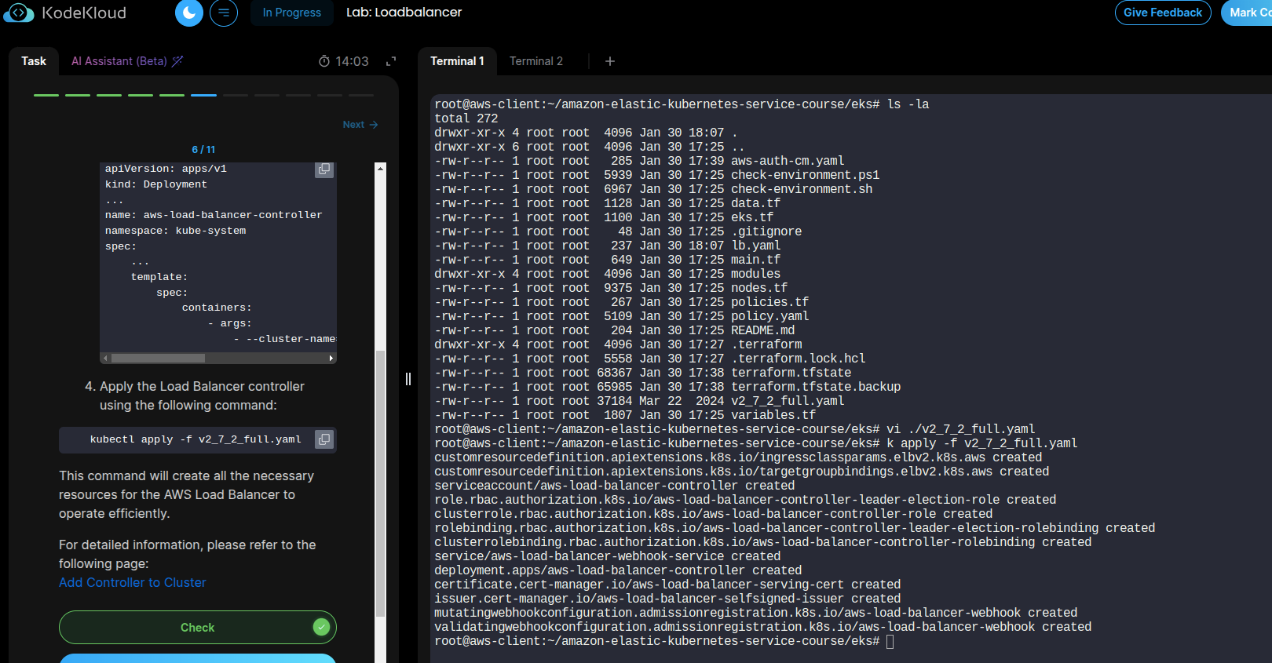Image resolution: width=1272 pixels, height=663 pixels.
Task: Click the Check button
Action: tap(198, 627)
